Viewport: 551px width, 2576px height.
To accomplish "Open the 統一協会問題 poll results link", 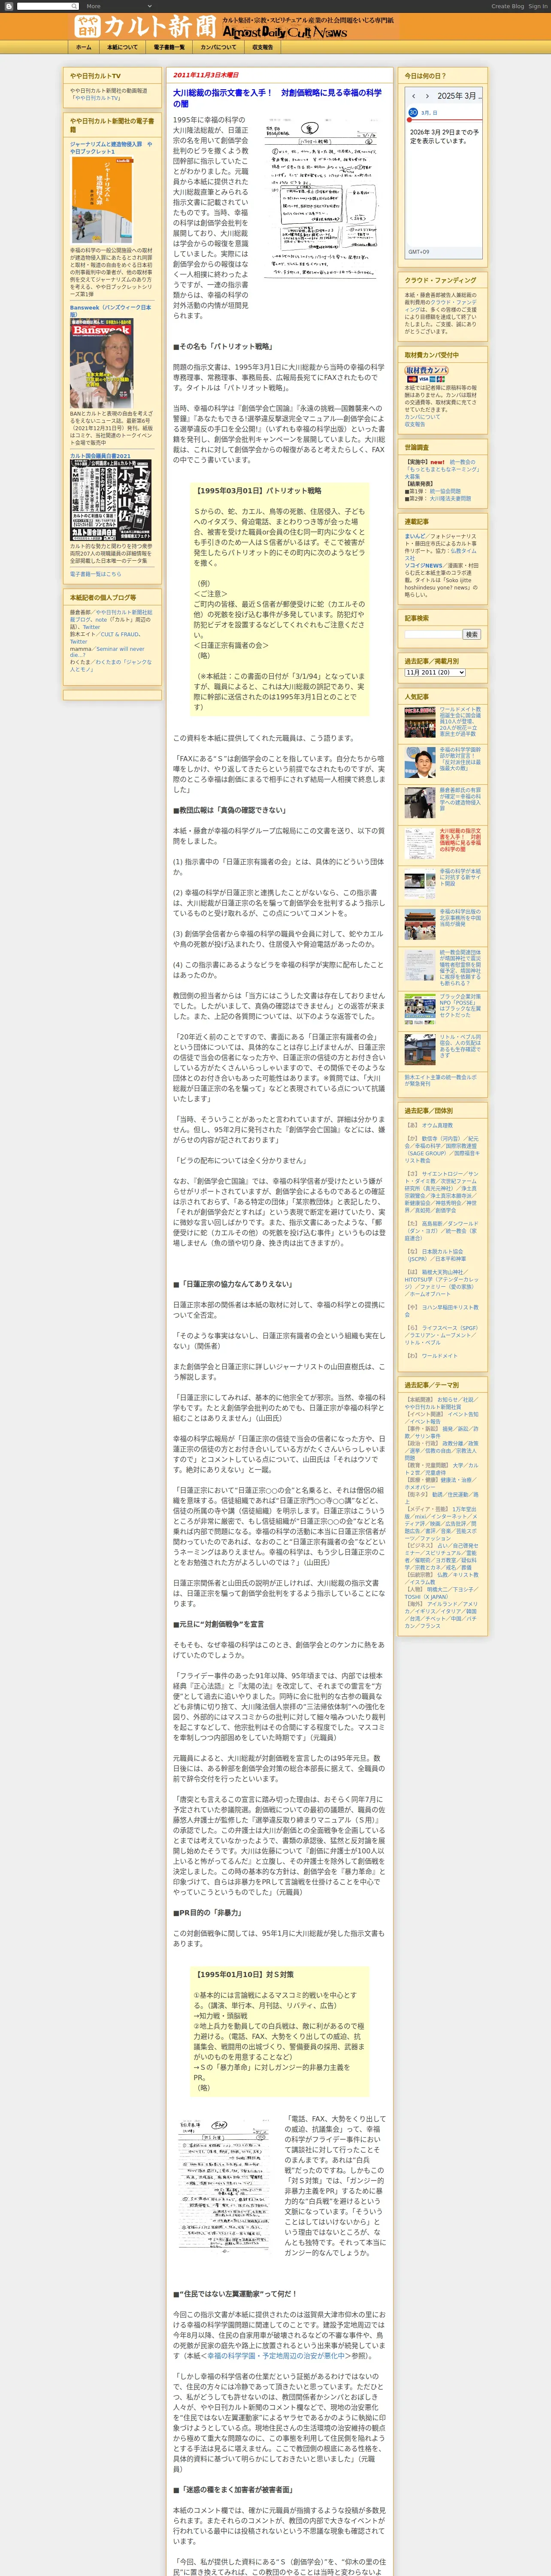I will point(445,491).
